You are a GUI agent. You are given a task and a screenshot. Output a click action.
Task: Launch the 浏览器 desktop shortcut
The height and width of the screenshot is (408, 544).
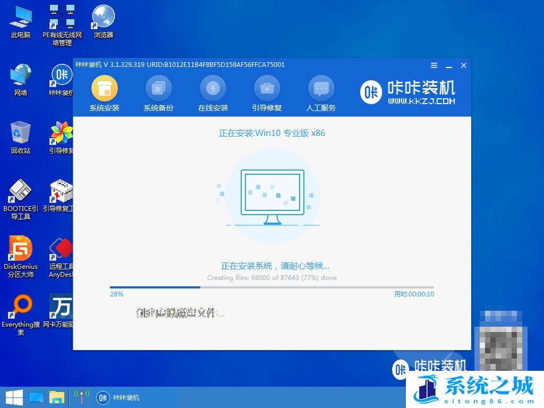[104, 21]
